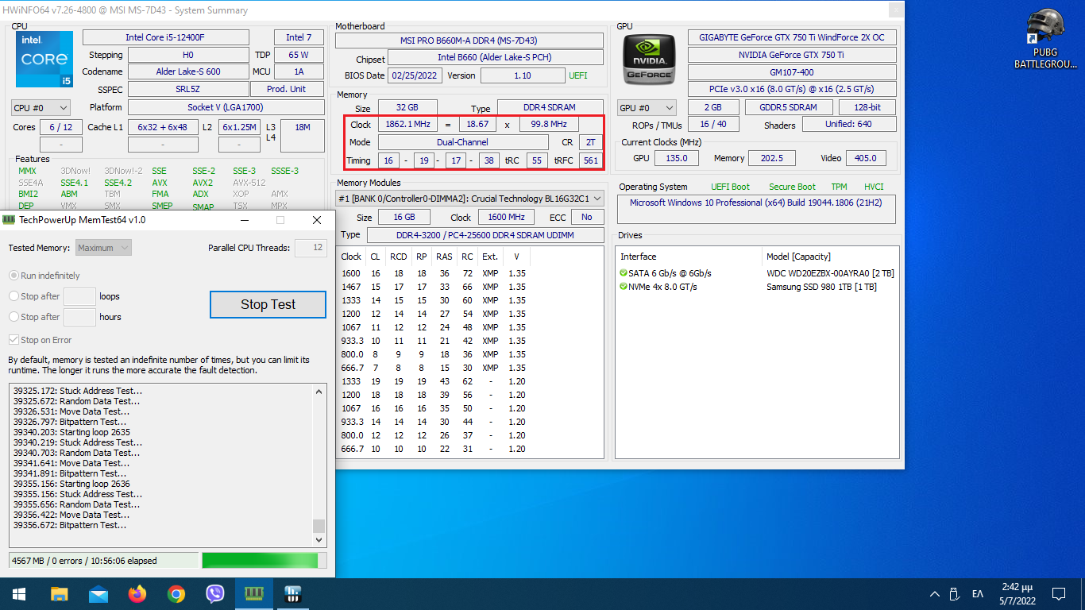
Task: Switch to HWiNFO via its taskbar icon
Action: coord(293,593)
